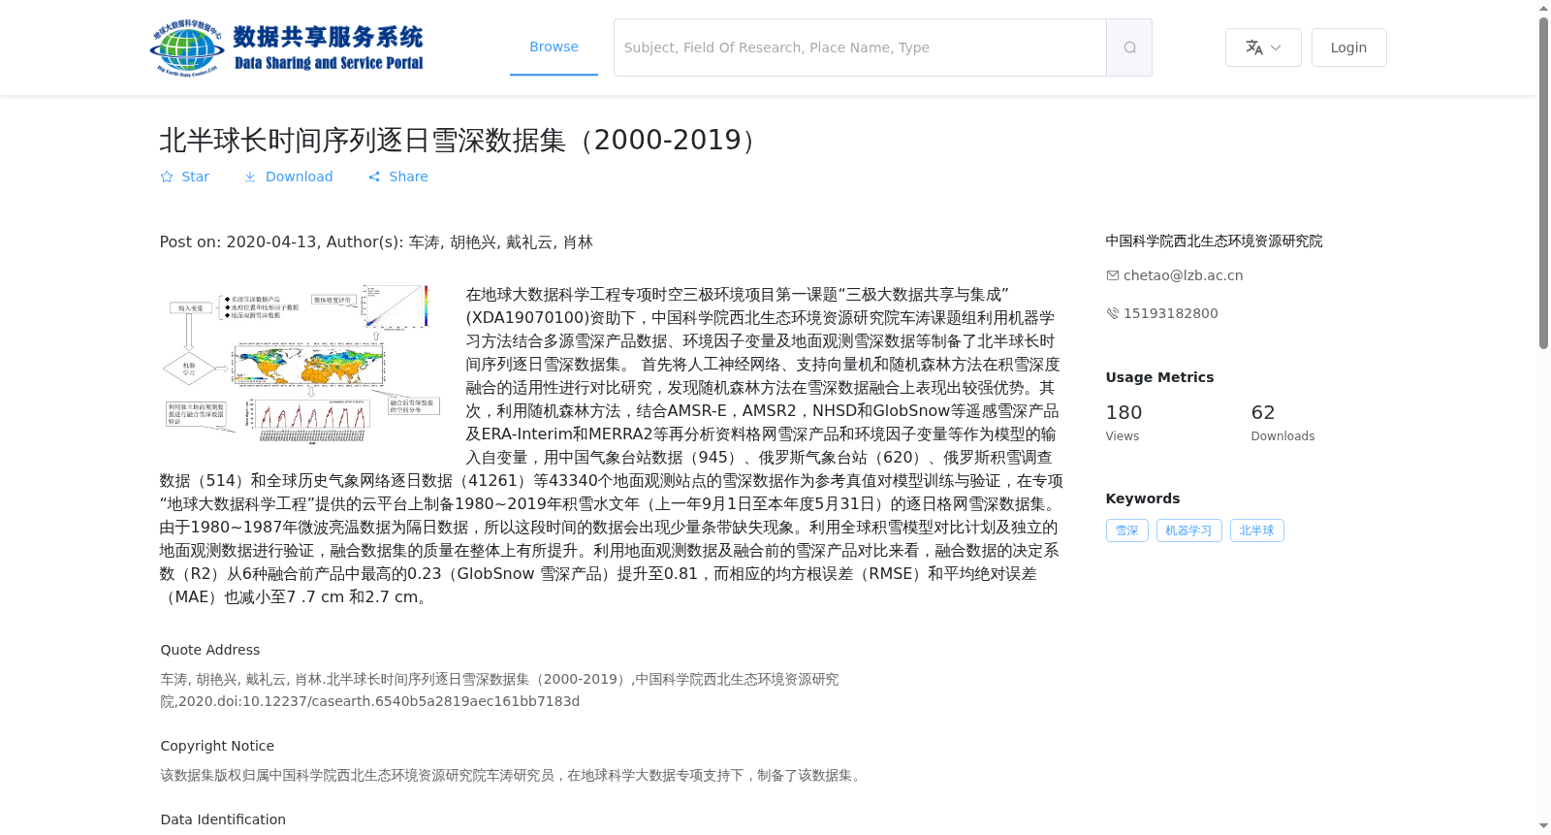
Task: Click the vertical page scrollbar thumb
Action: pos(1543,182)
